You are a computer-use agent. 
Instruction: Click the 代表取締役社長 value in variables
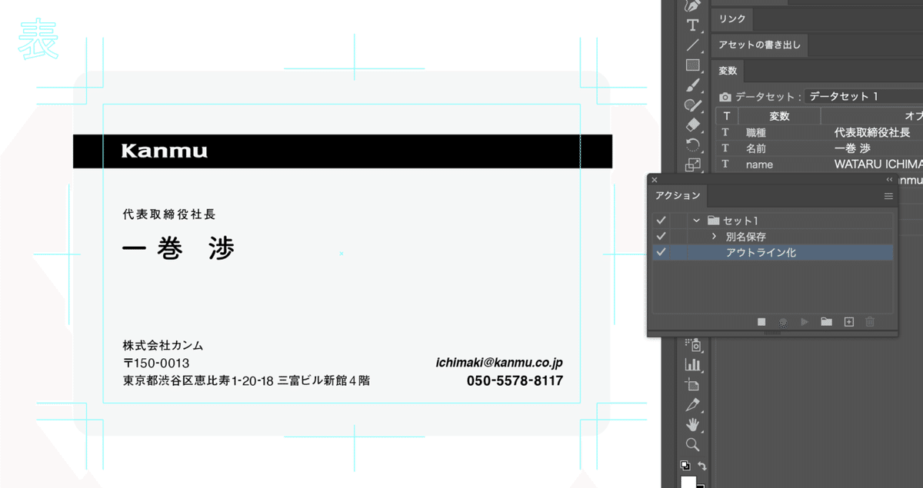pos(872,132)
